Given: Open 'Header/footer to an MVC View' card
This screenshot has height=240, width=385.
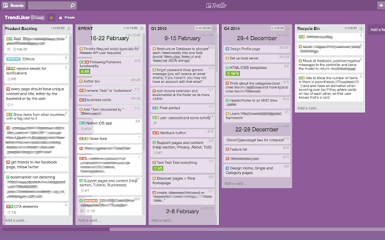Looking at the screenshot, I should point(257,103).
